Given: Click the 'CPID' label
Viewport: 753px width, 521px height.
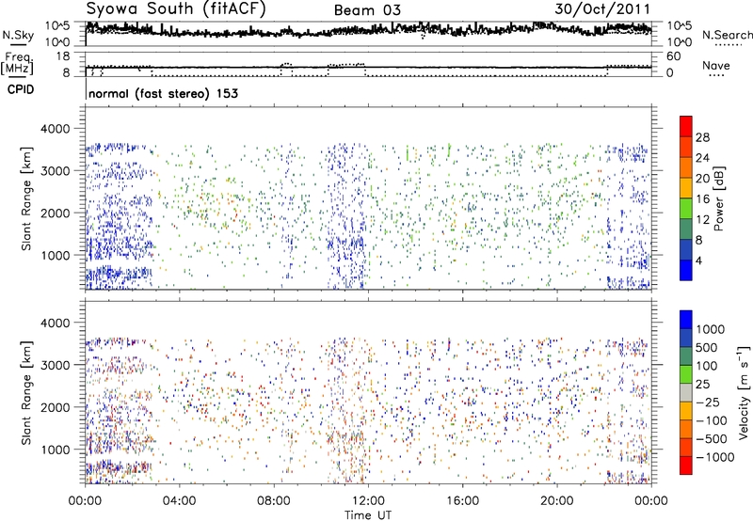Looking at the screenshot, I should point(21,89).
